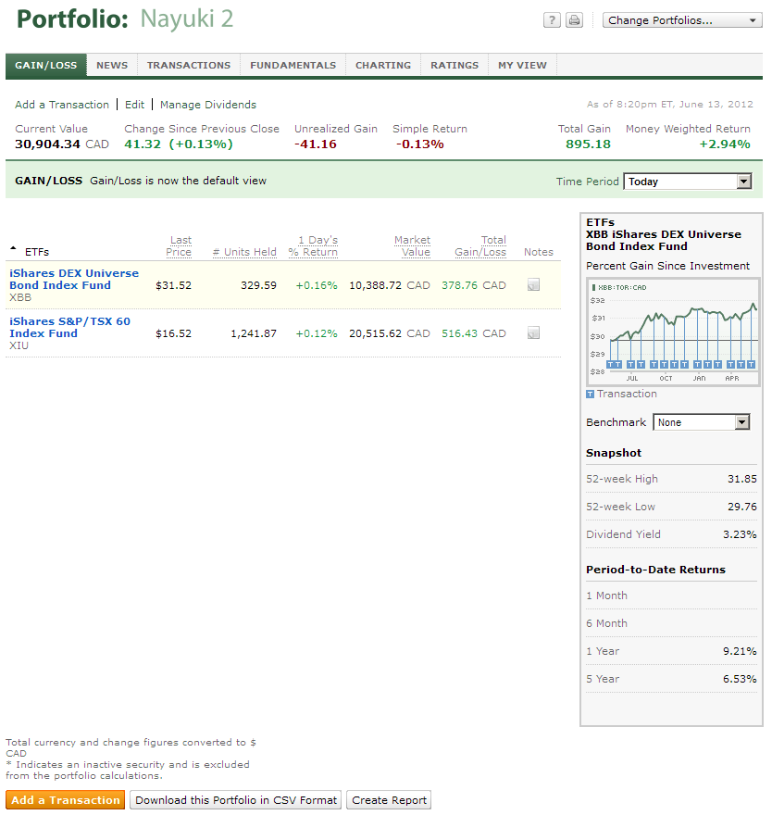Click the Dividend Yield 3.23% value
Screen dimensions: 772x815
[740, 534]
